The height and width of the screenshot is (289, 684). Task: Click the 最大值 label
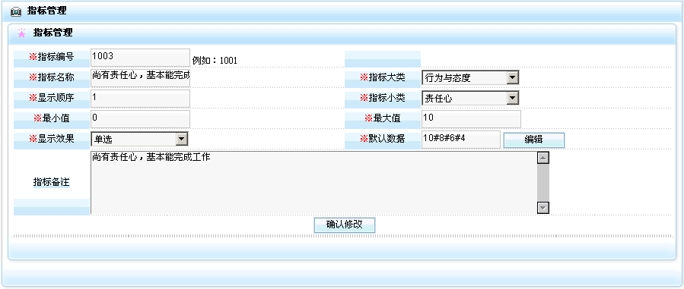(x=383, y=118)
